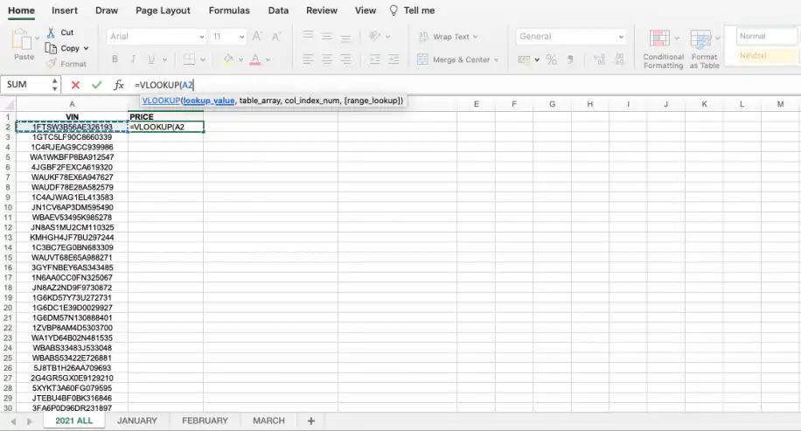Open text orientation options
The image size is (801, 431).
(375, 36)
